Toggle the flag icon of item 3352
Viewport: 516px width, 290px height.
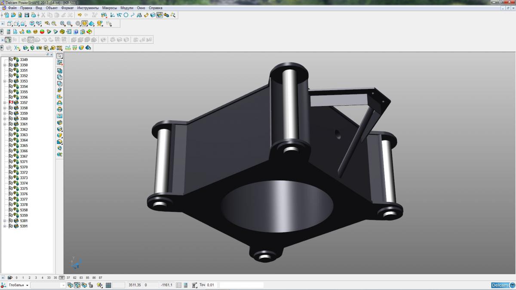11,76
